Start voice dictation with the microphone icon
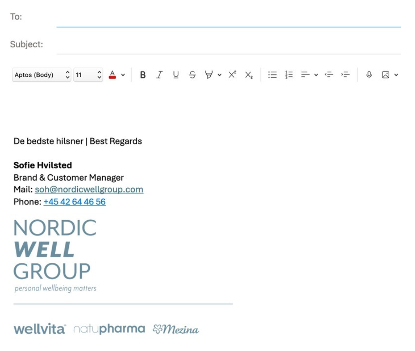Screen dimensions: 415x351 point(368,75)
